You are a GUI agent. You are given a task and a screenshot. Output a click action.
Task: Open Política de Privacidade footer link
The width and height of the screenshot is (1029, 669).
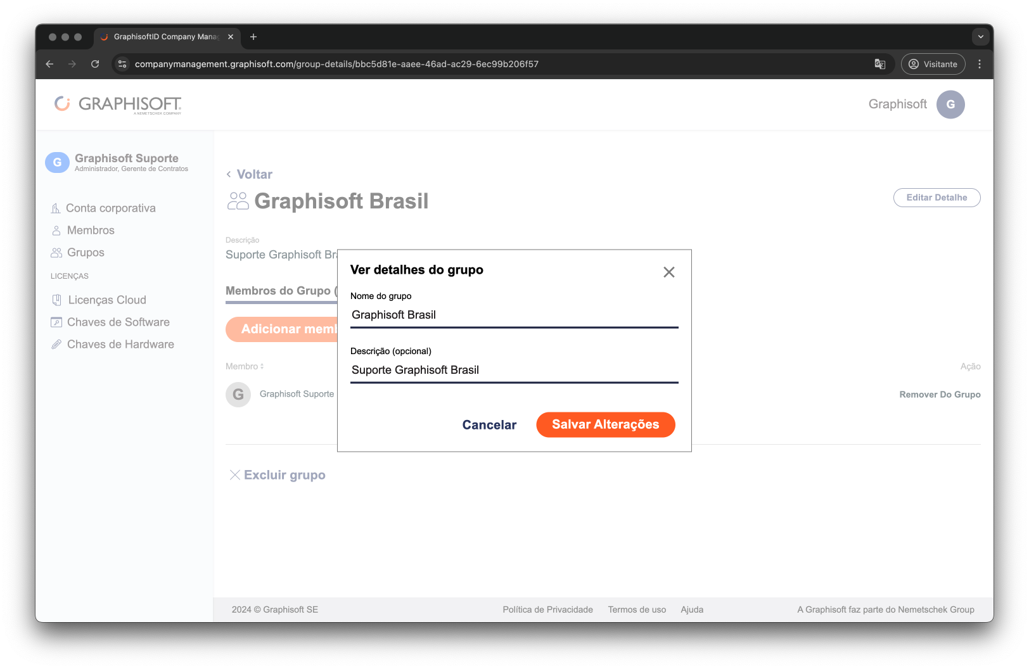coord(547,609)
